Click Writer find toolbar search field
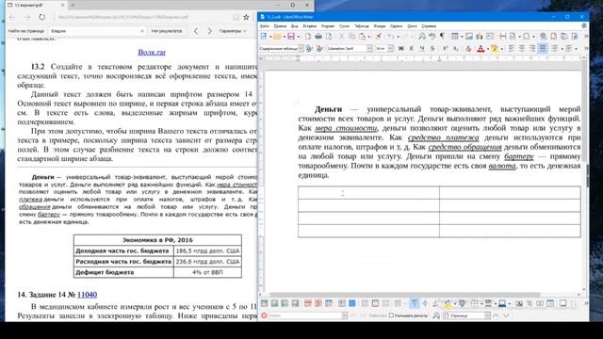 [x=305, y=315]
